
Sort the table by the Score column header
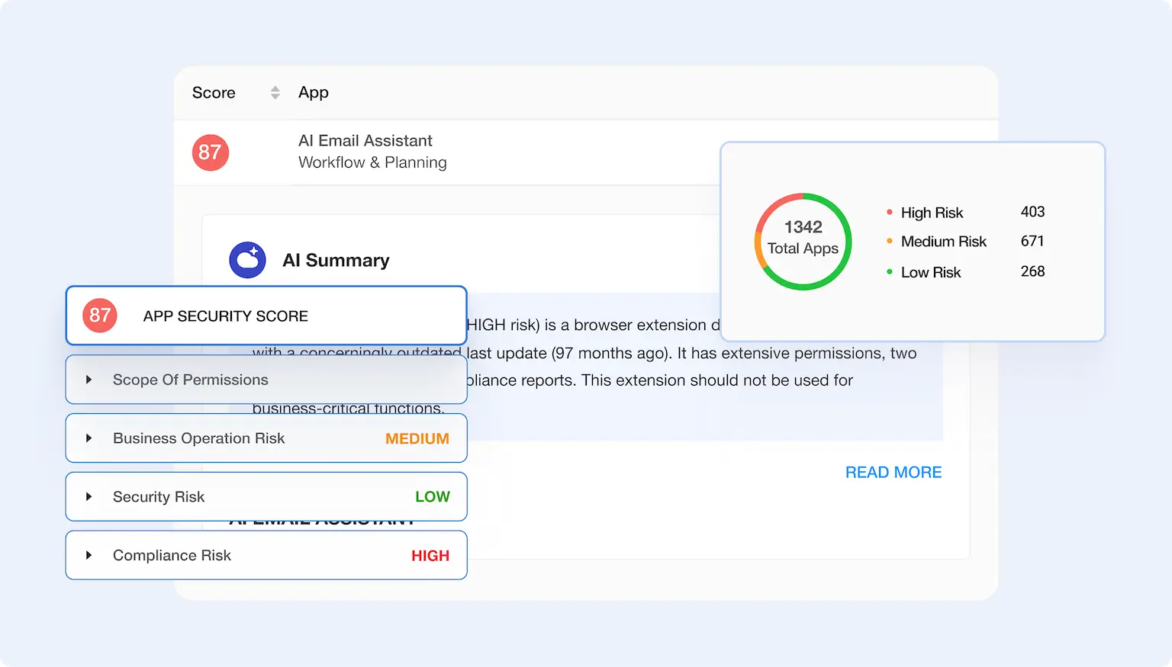(213, 92)
